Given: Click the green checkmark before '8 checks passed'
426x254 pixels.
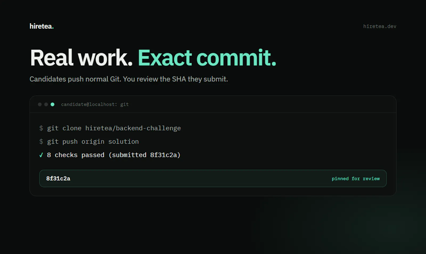Looking at the screenshot, I should click(41, 155).
